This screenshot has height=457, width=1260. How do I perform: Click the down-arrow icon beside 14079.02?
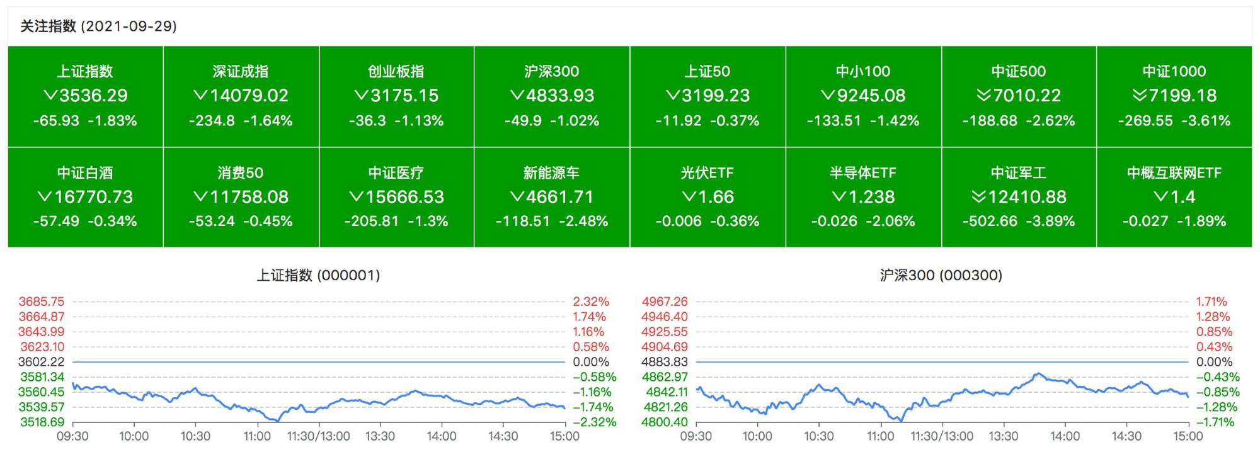click(x=200, y=96)
